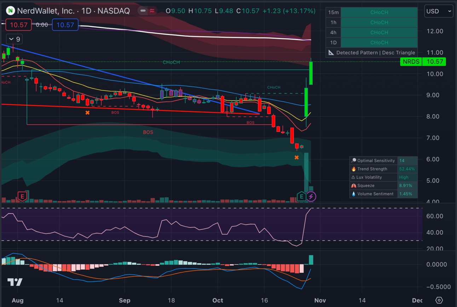Click the close price value C10.57
This screenshot has height=307, width=457.
248,11
